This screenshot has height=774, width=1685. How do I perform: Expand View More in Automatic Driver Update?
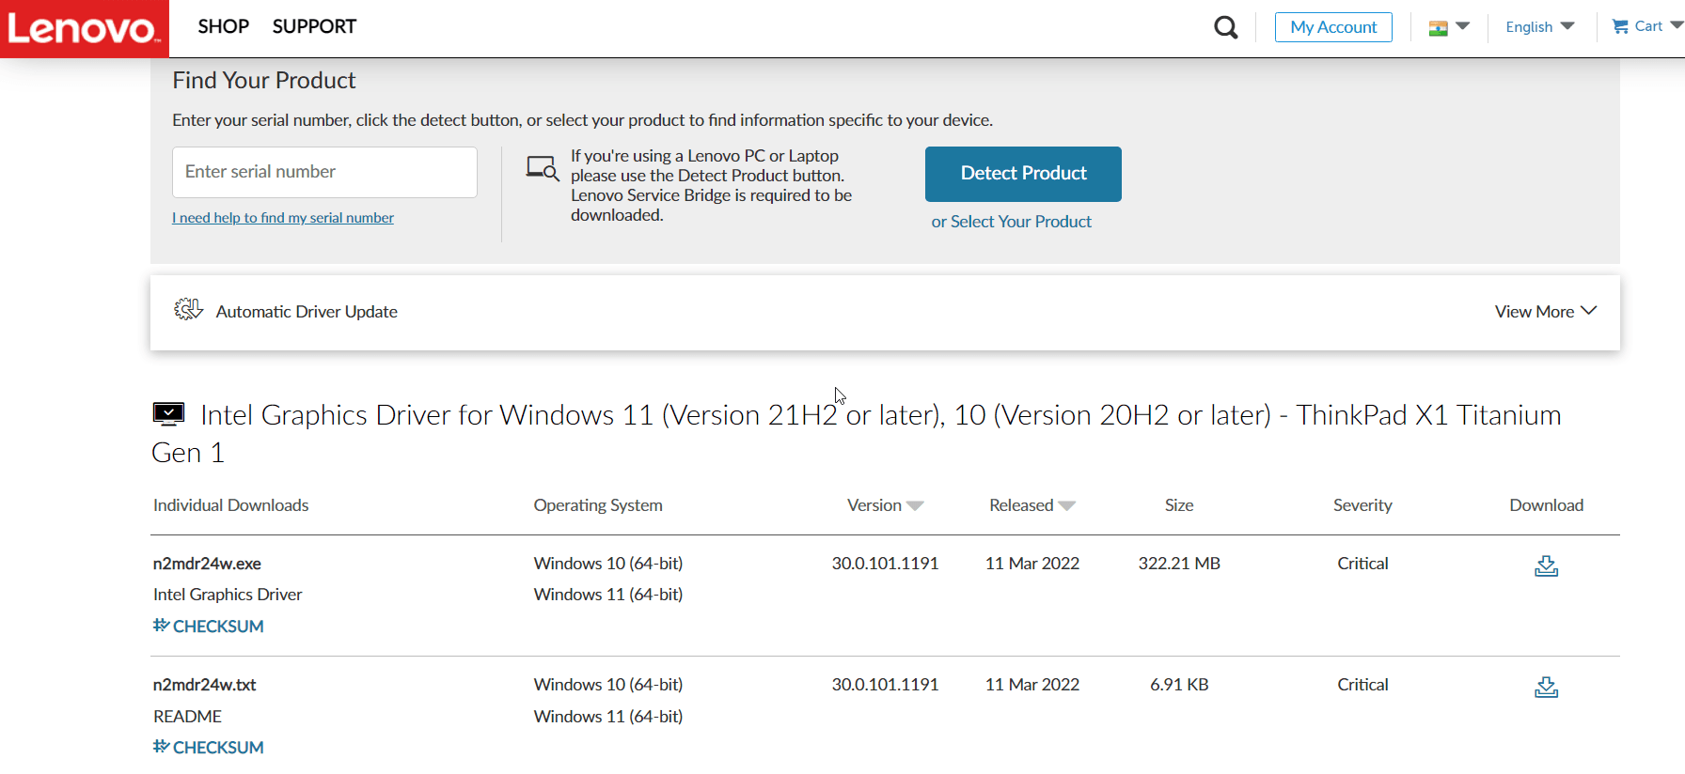pyautogui.click(x=1545, y=311)
